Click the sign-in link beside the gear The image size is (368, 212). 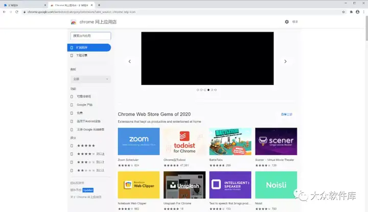tap(295, 22)
